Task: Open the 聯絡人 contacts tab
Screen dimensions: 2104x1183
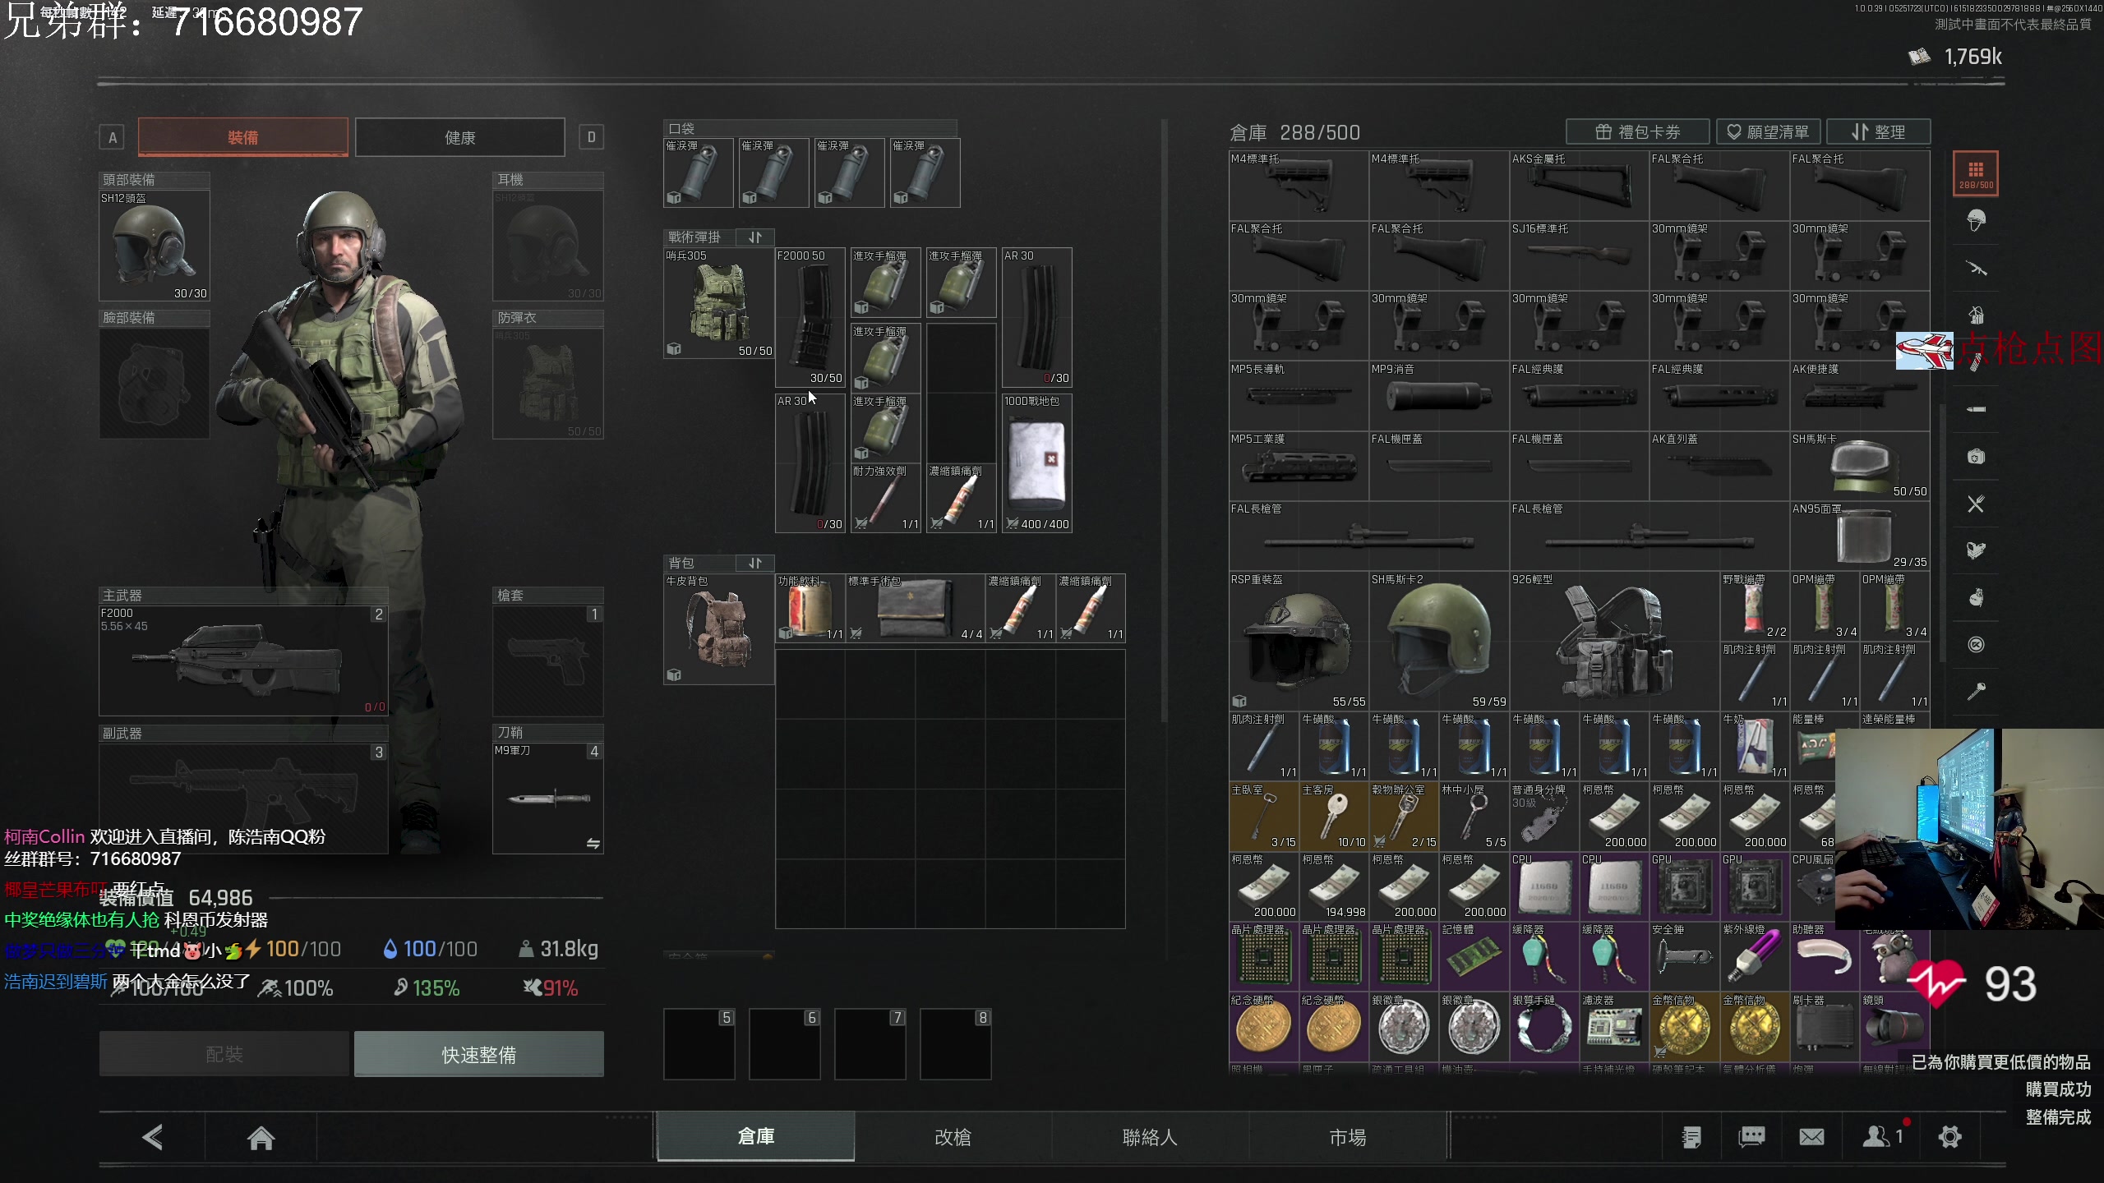Action: (1151, 1136)
